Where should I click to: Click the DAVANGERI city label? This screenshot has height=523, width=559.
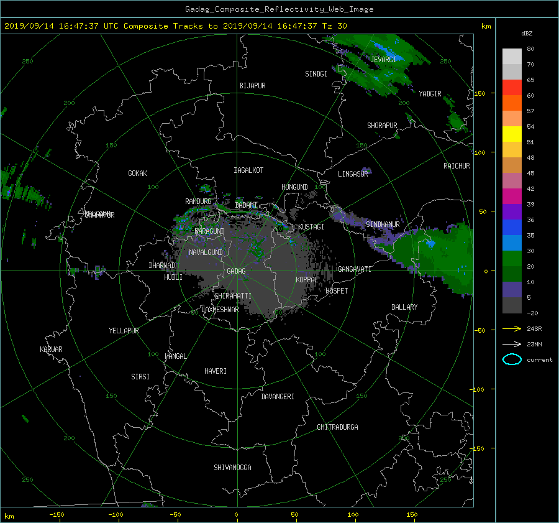(278, 397)
